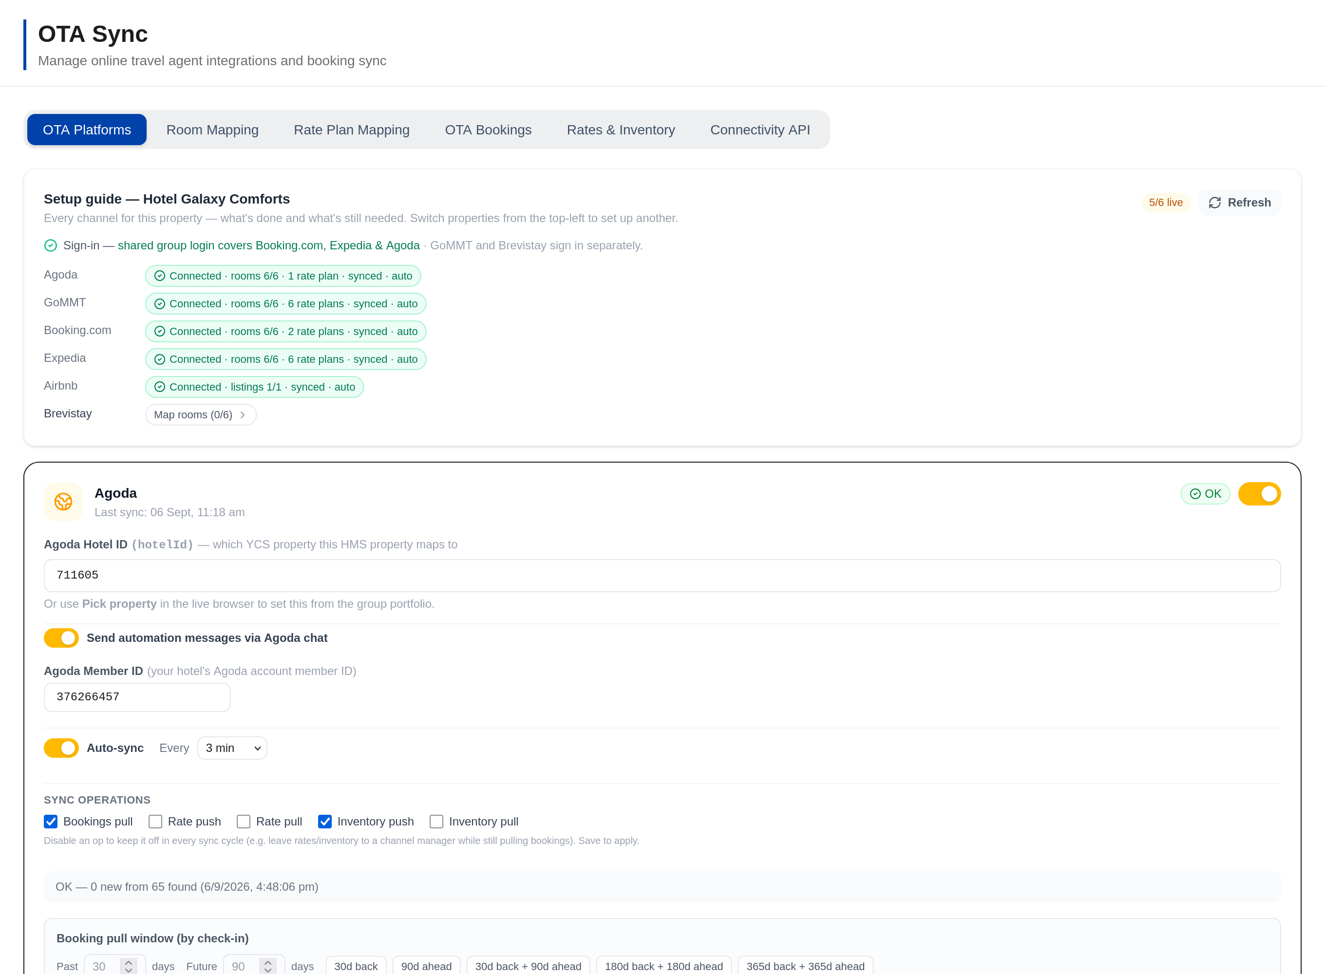Click the check icon in the GoMMT Connected pill
The image size is (1325, 974).
pos(160,303)
